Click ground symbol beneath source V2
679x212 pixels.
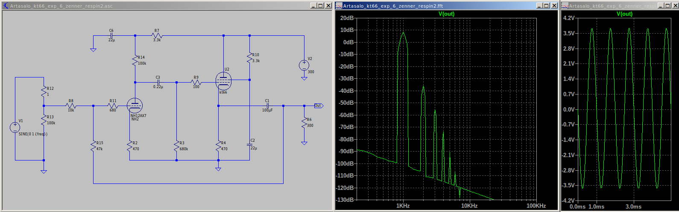coord(304,78)
